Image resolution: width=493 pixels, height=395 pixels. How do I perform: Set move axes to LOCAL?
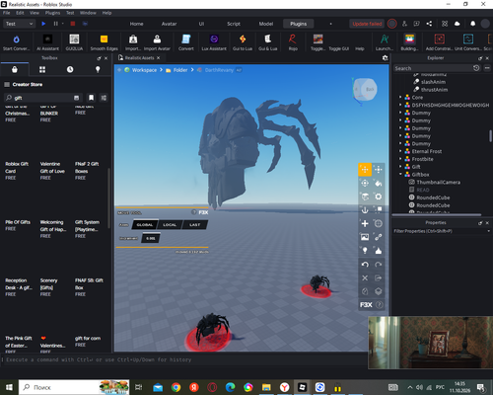pyautogui.click(x=170, y=225)
